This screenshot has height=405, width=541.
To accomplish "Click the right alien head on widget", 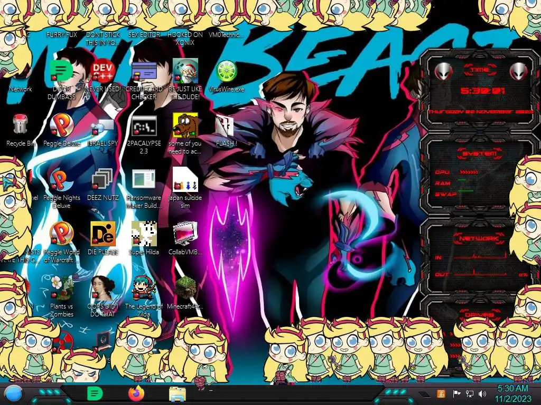I will point(519,71).
